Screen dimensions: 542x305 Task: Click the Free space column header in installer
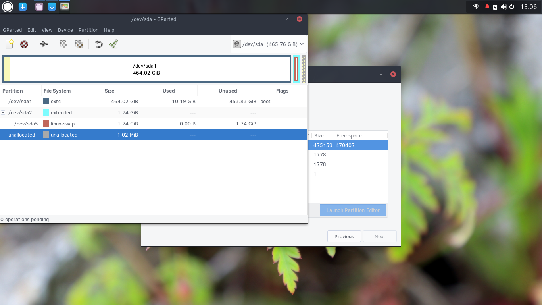point(349,135)
